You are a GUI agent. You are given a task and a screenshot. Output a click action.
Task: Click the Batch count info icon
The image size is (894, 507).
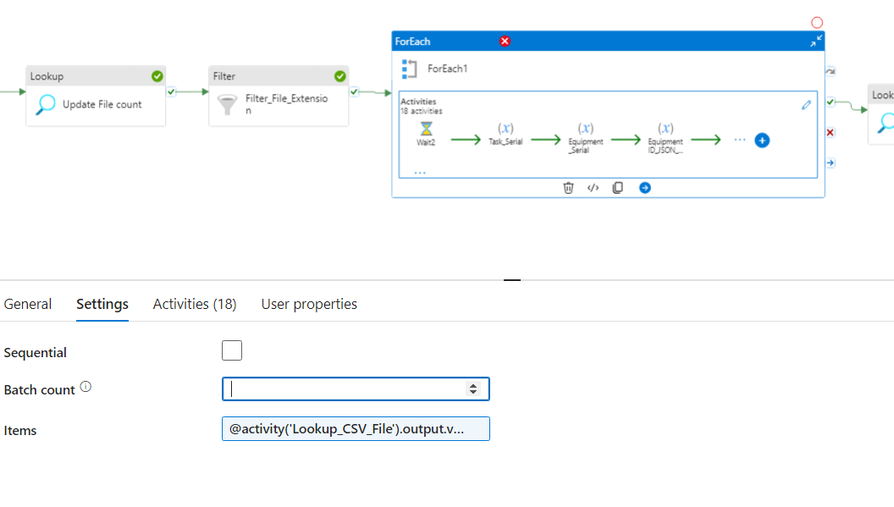pyautogui.click(x=85, y=385)
